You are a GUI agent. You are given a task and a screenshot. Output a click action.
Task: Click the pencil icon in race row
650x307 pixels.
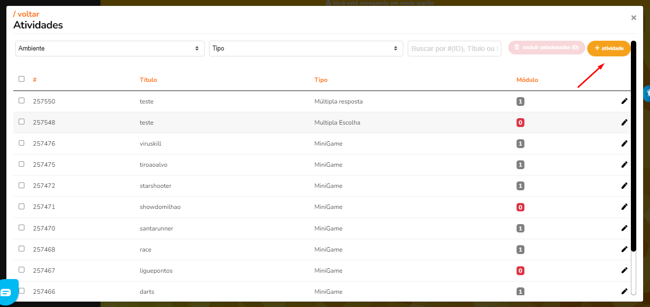click(624, 249)
